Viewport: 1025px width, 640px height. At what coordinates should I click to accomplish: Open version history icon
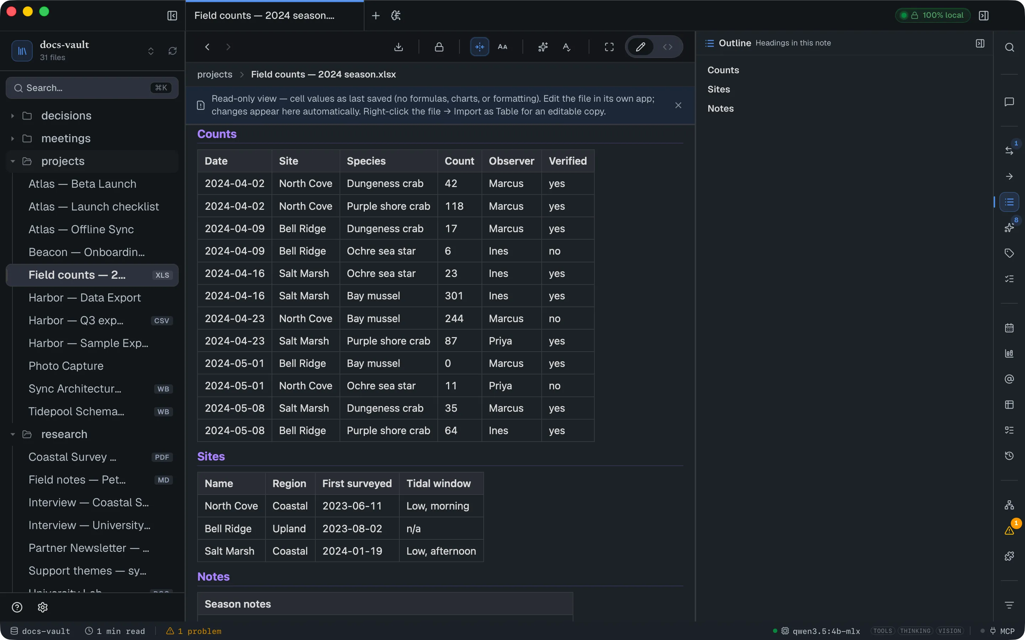[x=1009, y=456]
